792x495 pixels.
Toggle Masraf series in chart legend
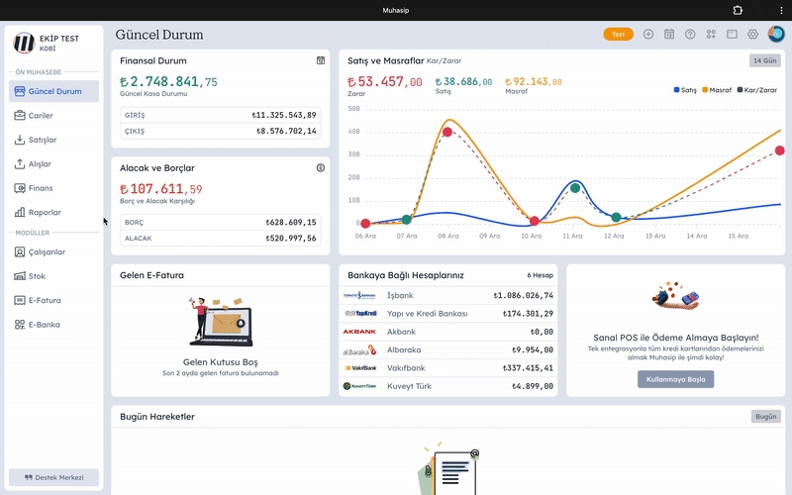click(x=720, y=90)
